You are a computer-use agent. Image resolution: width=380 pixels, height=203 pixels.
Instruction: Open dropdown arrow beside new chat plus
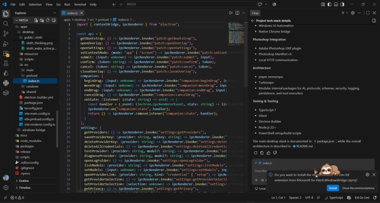[x=347, y=13]
